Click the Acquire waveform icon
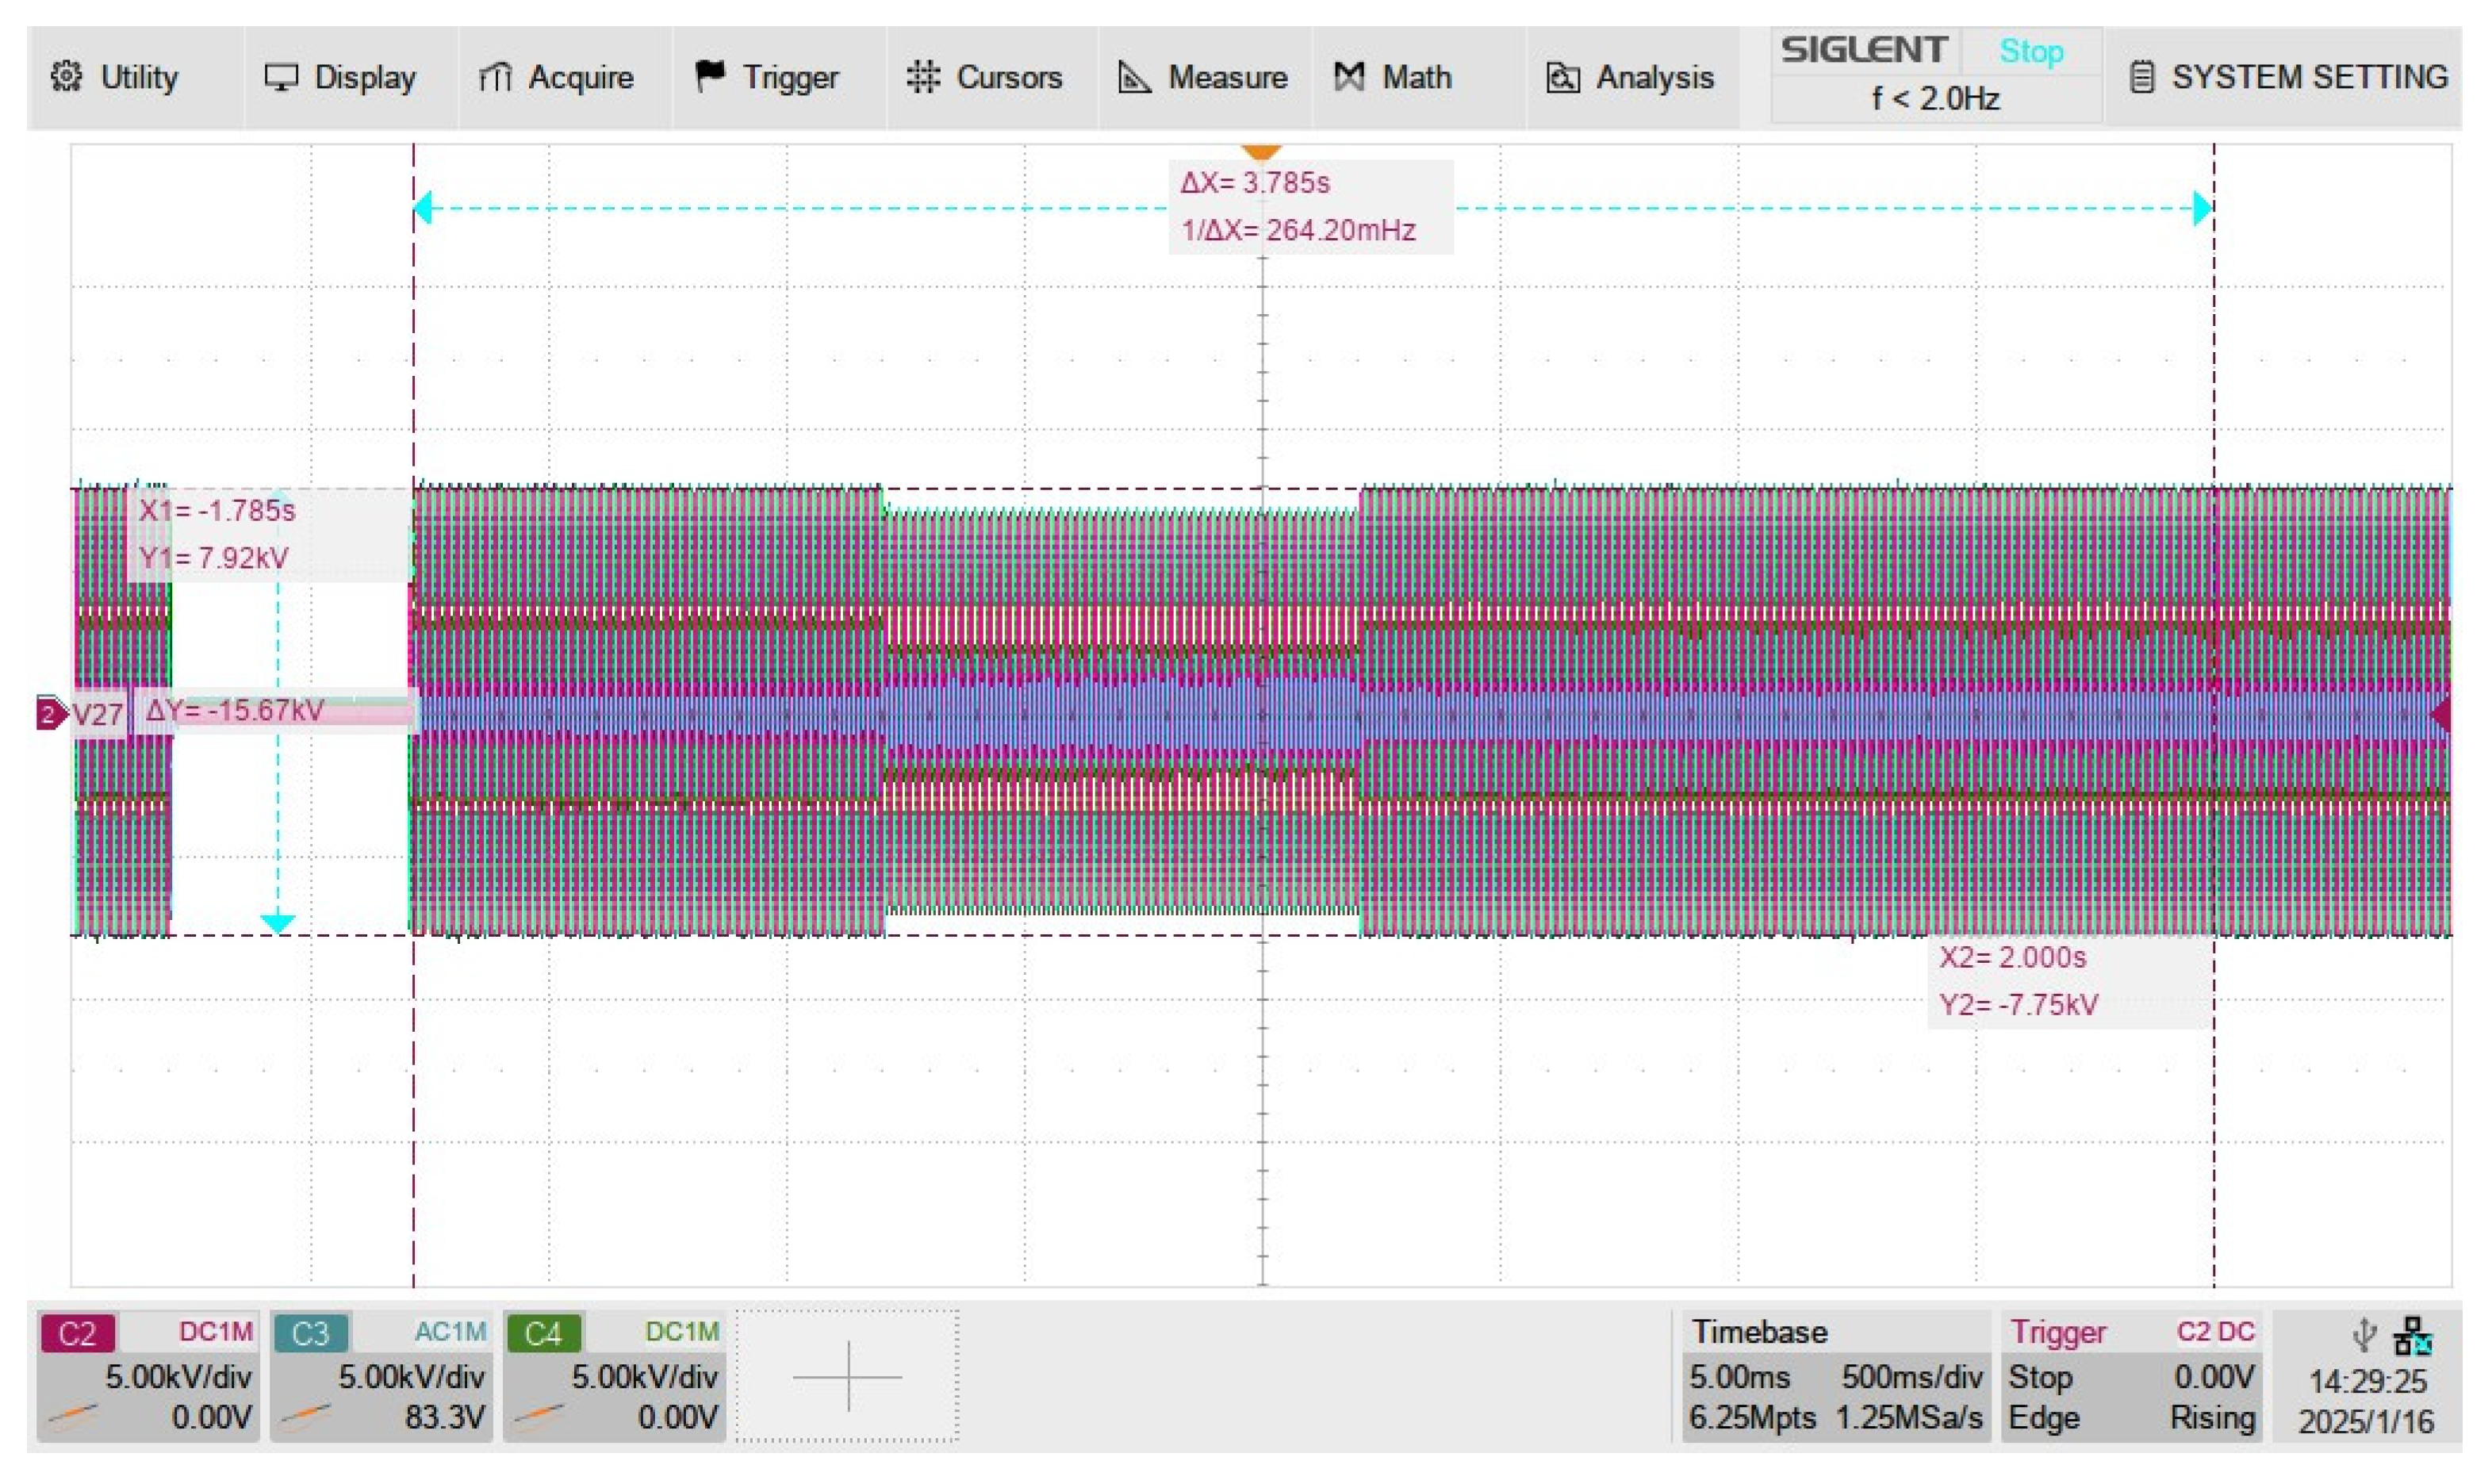Screen dimensions: 2492x1484 (x=495, y=77)
